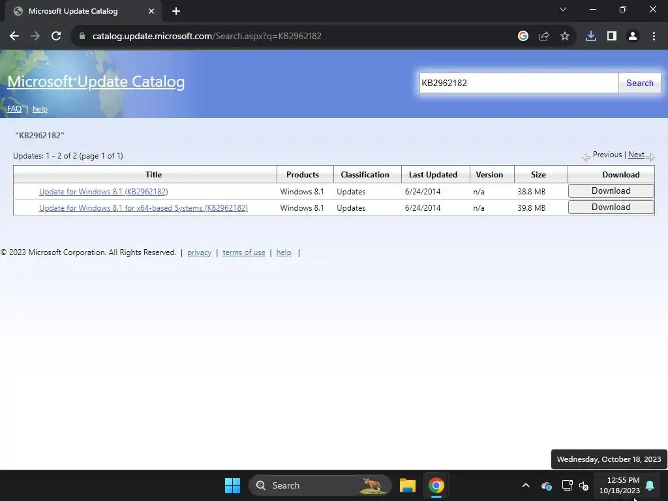This screenshot has width=668, height=501.
Task: Click the left arrow beside Previous
Action: click(x=586, y=157)
